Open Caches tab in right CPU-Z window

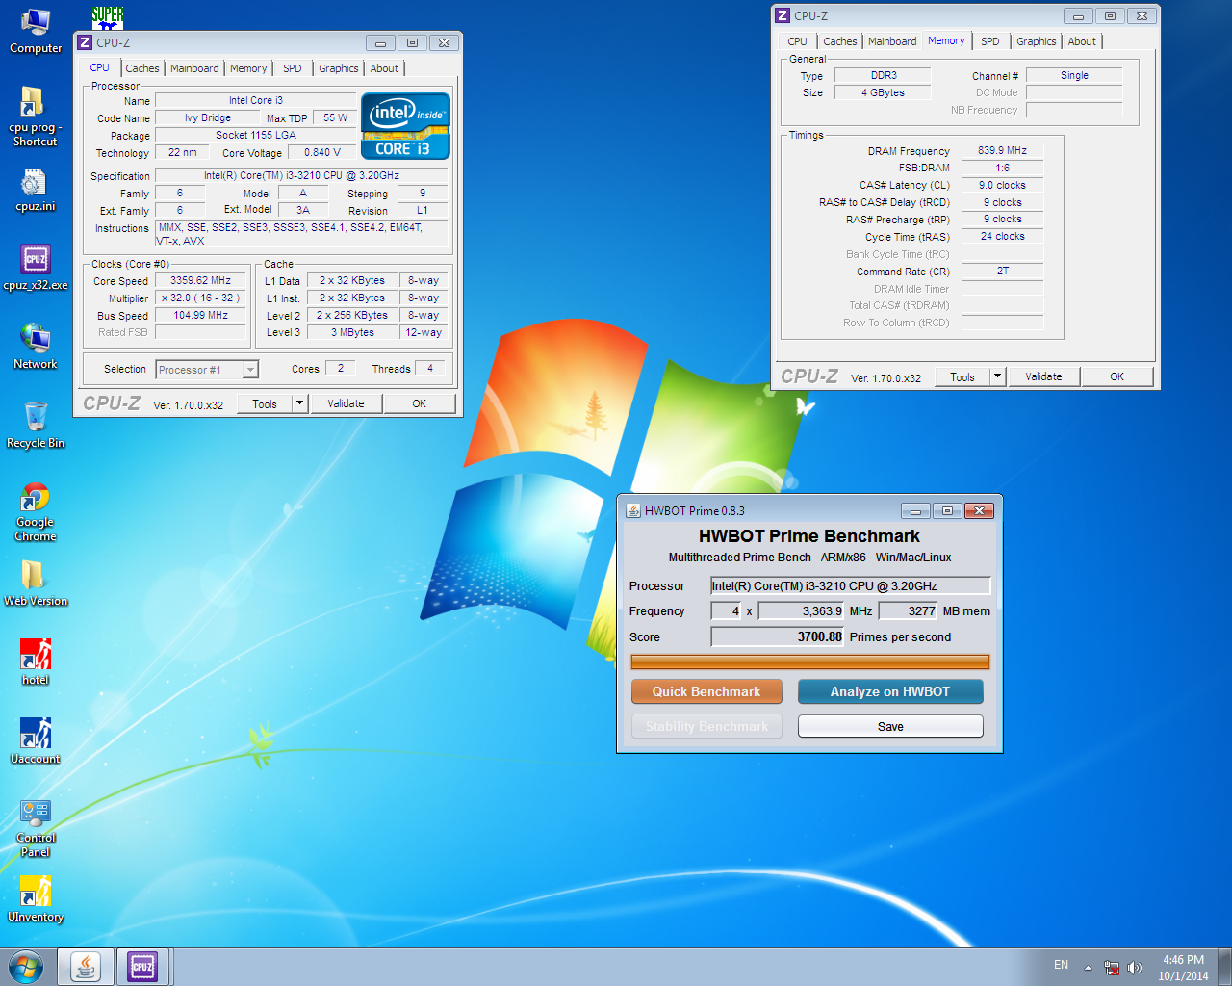point(840,41)
